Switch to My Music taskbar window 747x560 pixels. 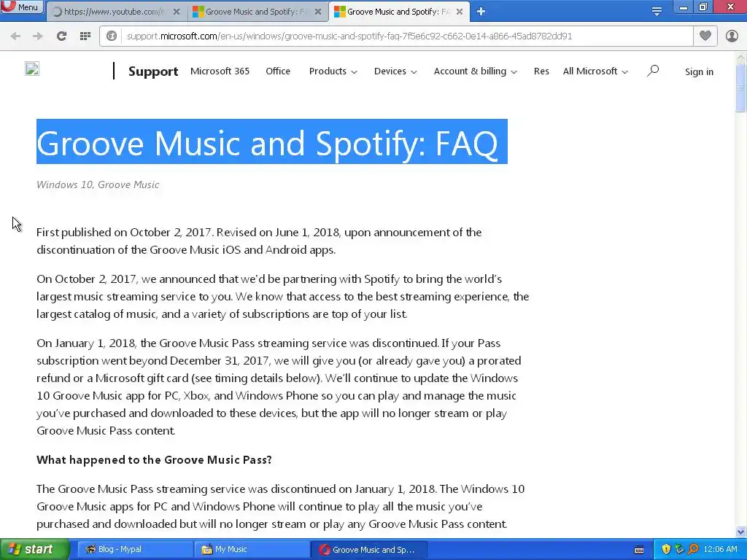252,550
